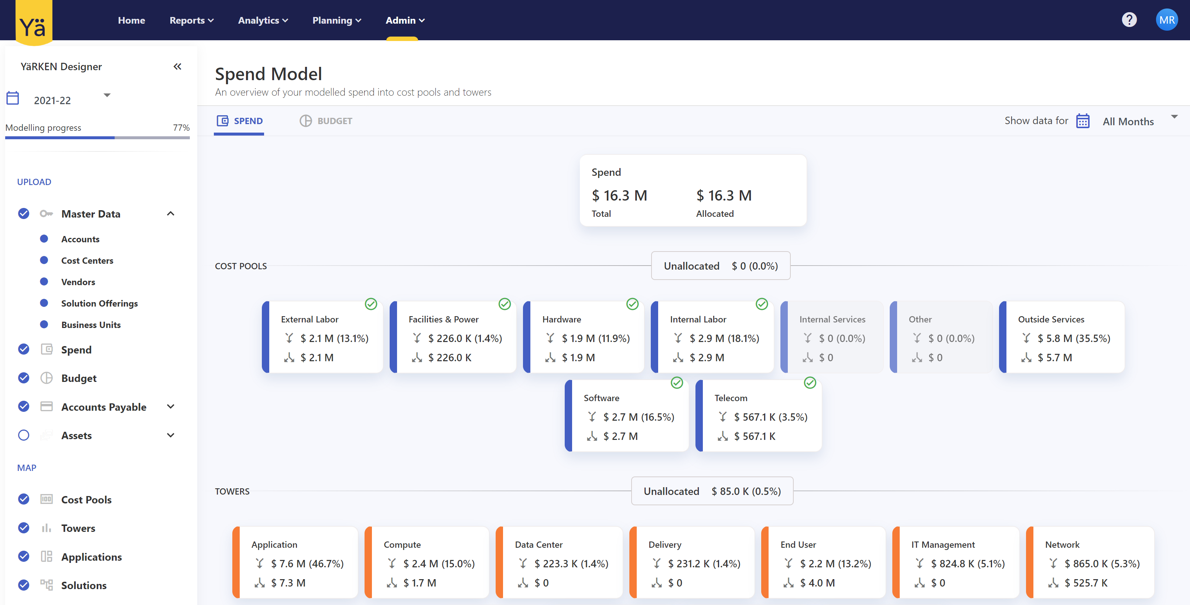The width and height of the screenshot is (1190, 605).
Task: Click the Budget completed check mark
Action: (x=24, y=378)
